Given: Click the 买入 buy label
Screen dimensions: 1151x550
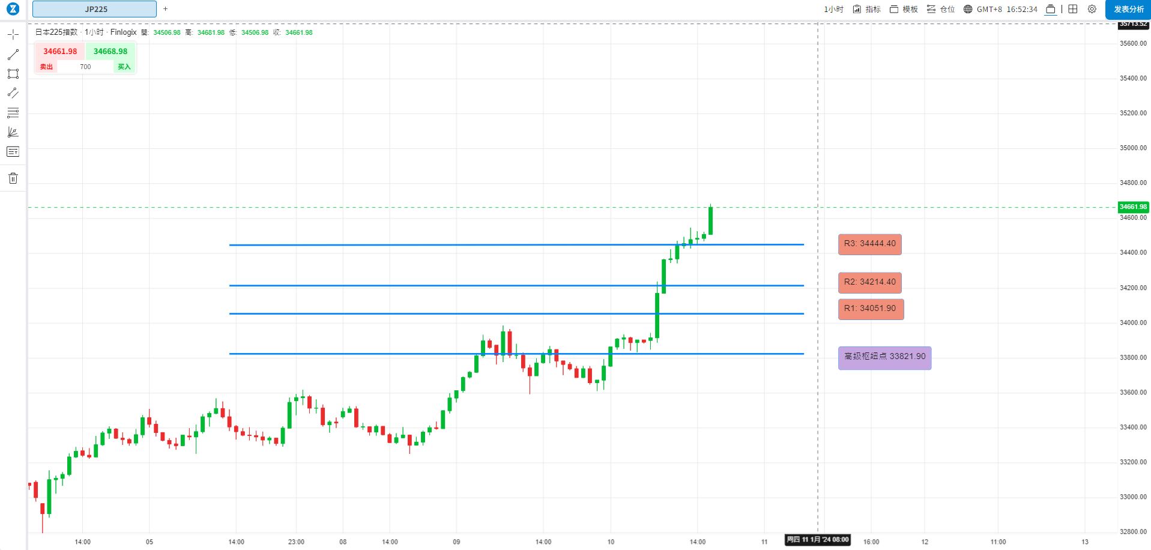Looking at the screenshot, I should (x=124, y=67).
